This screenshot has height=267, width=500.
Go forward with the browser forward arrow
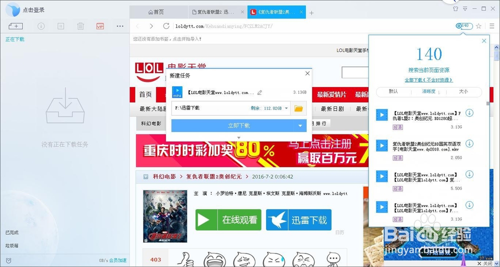(151, 26)
